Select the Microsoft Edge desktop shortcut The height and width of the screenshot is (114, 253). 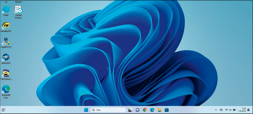[6, 90]
